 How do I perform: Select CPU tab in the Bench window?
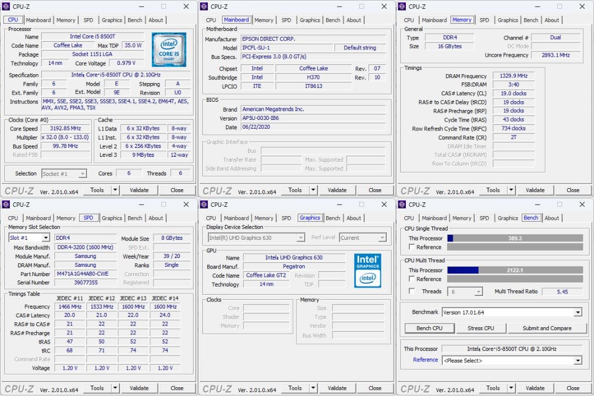coord(409,218)
